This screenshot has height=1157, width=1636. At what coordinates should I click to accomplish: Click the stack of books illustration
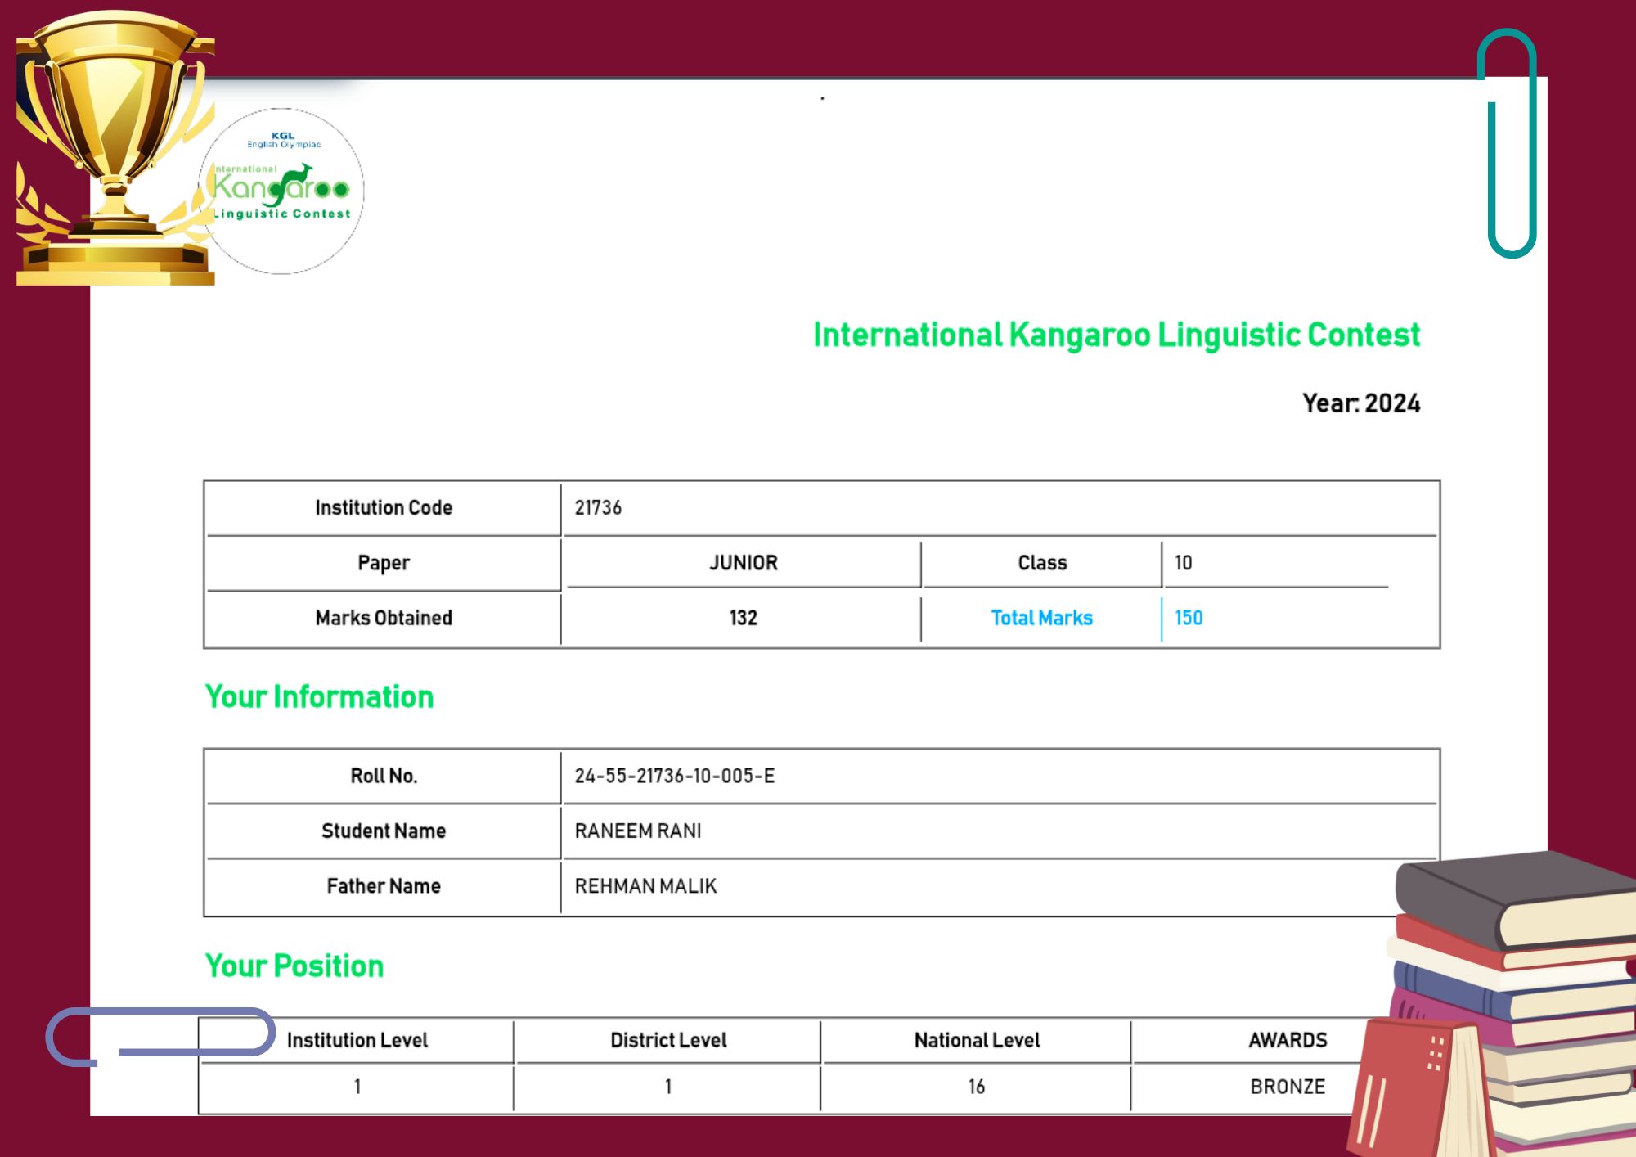(x=1493, y=1004)
